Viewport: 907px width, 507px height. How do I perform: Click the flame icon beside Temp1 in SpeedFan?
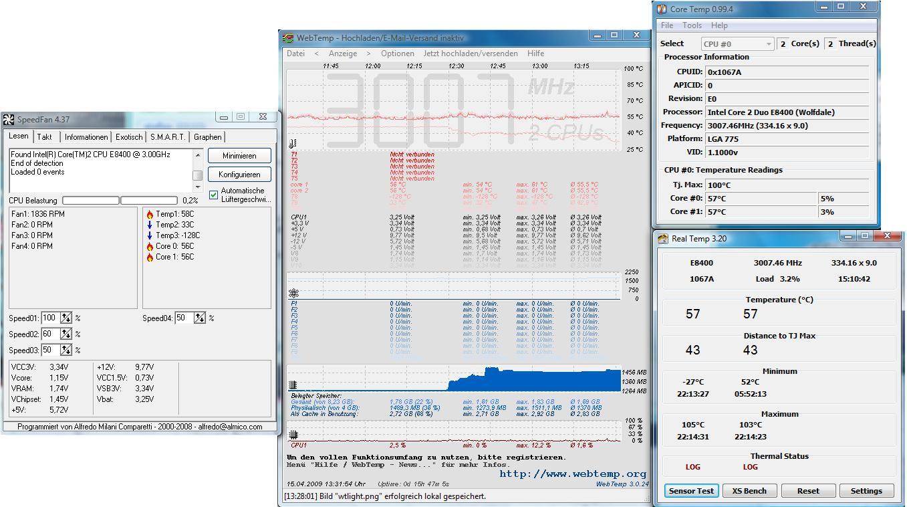(x=150, y=214)
